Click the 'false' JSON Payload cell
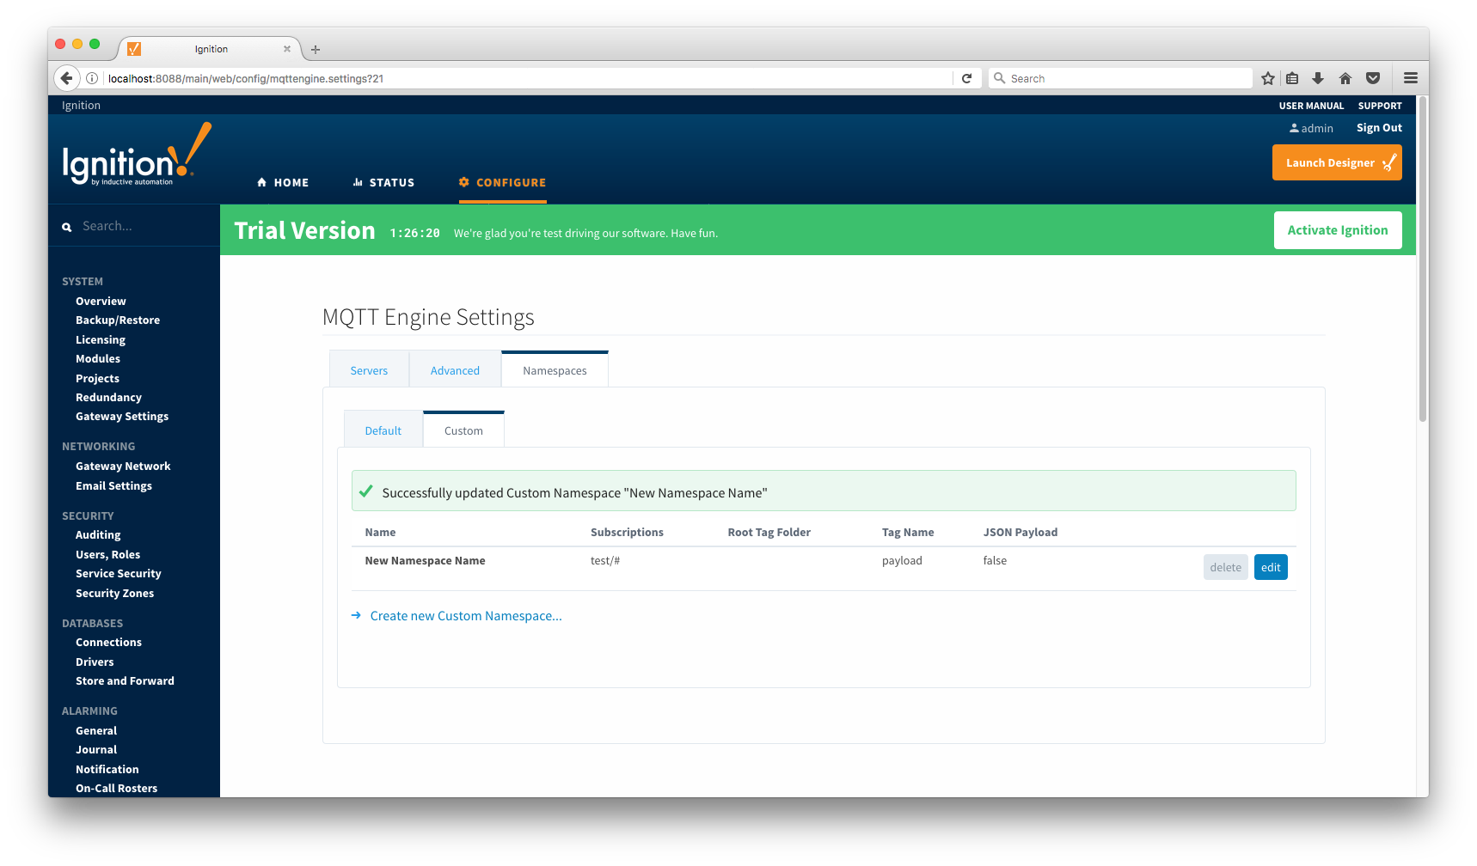 click(x=995, y=561)
